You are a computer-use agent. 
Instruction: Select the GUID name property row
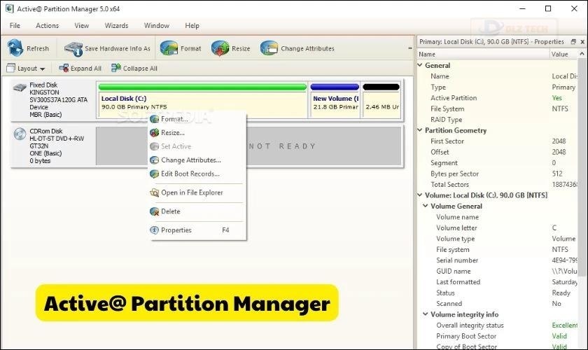(x=497, y=271)
